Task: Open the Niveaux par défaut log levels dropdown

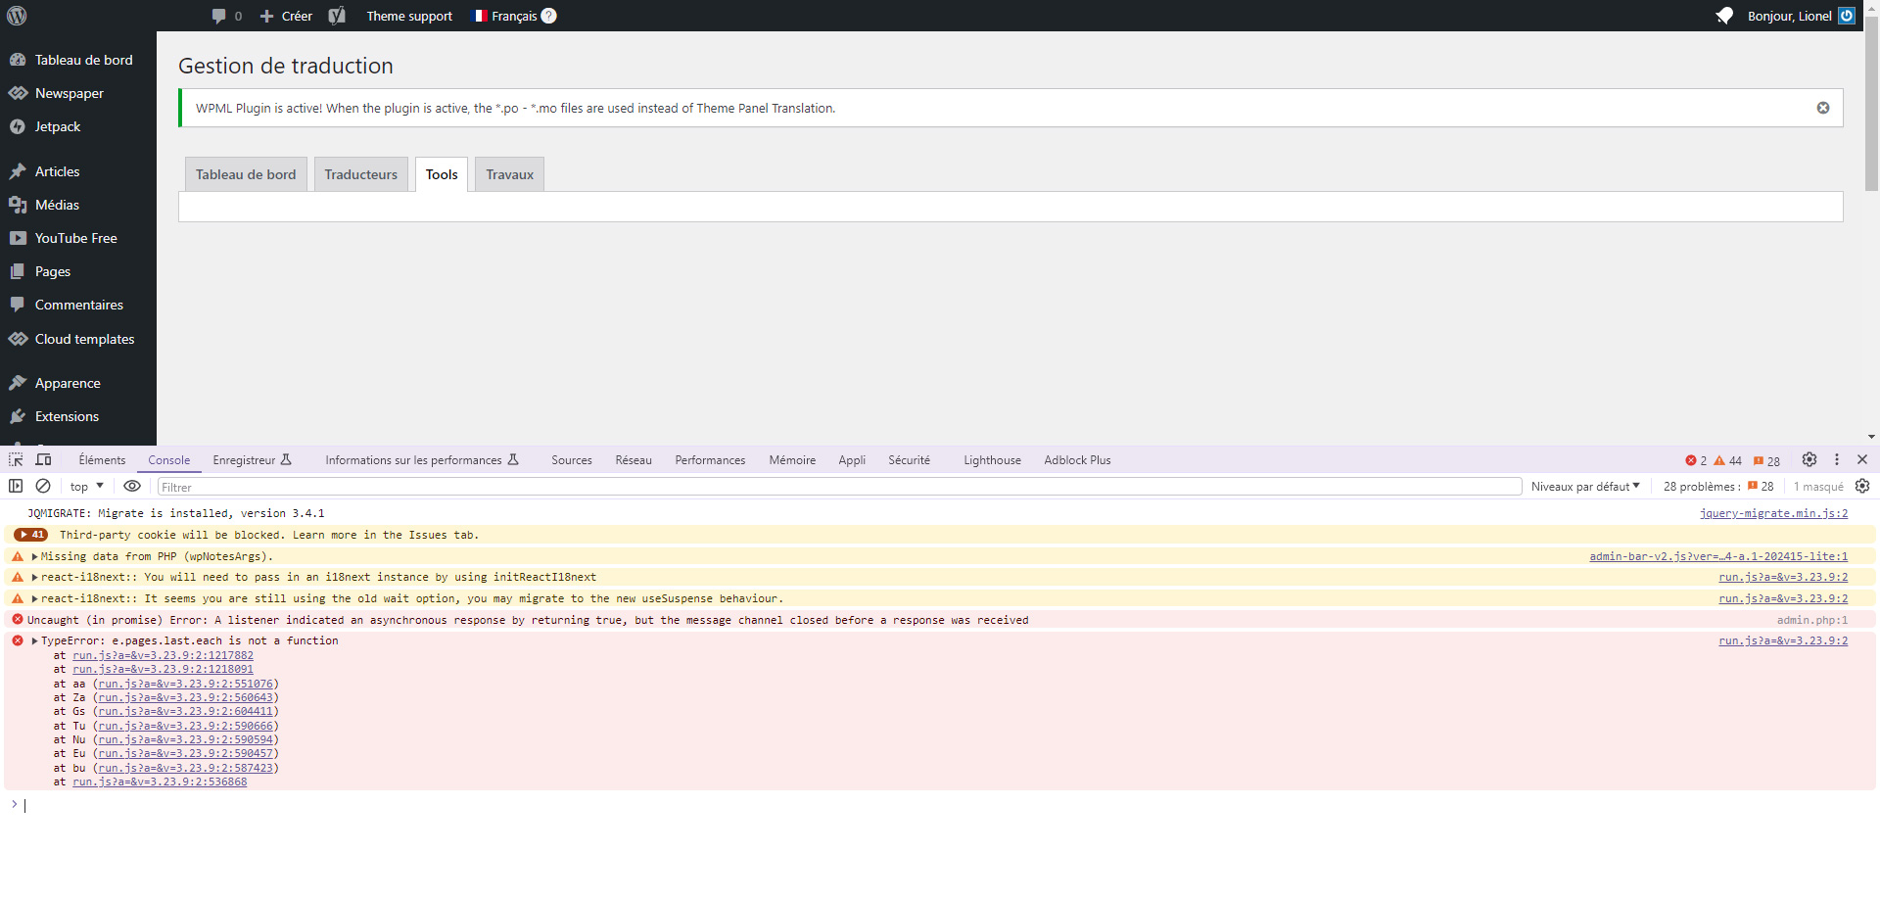Action: click(x=1585, y=487)
